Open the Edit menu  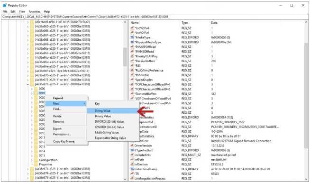tap(13, 11)
